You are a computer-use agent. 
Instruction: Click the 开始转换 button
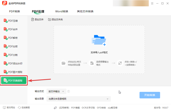pyautogui.click(x=150, y=95)
